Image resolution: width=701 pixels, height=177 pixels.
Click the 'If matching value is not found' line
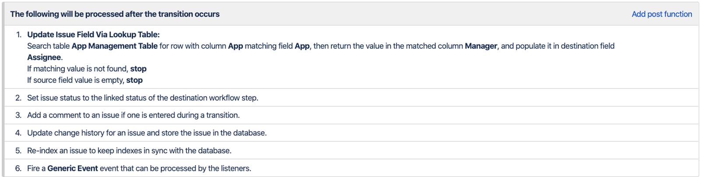coord(87,69)
